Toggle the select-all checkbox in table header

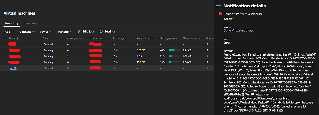point(6,38)
